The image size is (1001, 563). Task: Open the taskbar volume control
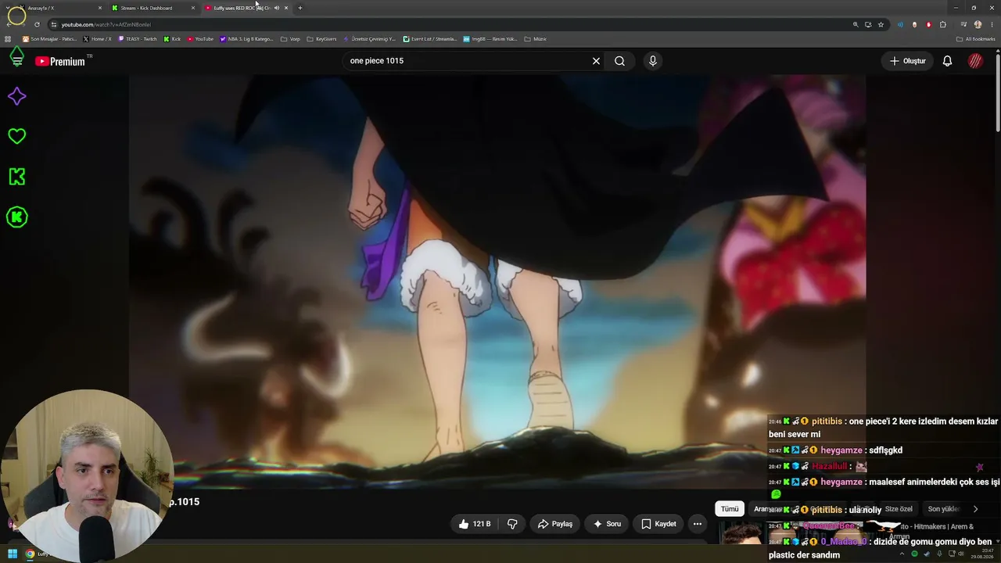[961, 554]
